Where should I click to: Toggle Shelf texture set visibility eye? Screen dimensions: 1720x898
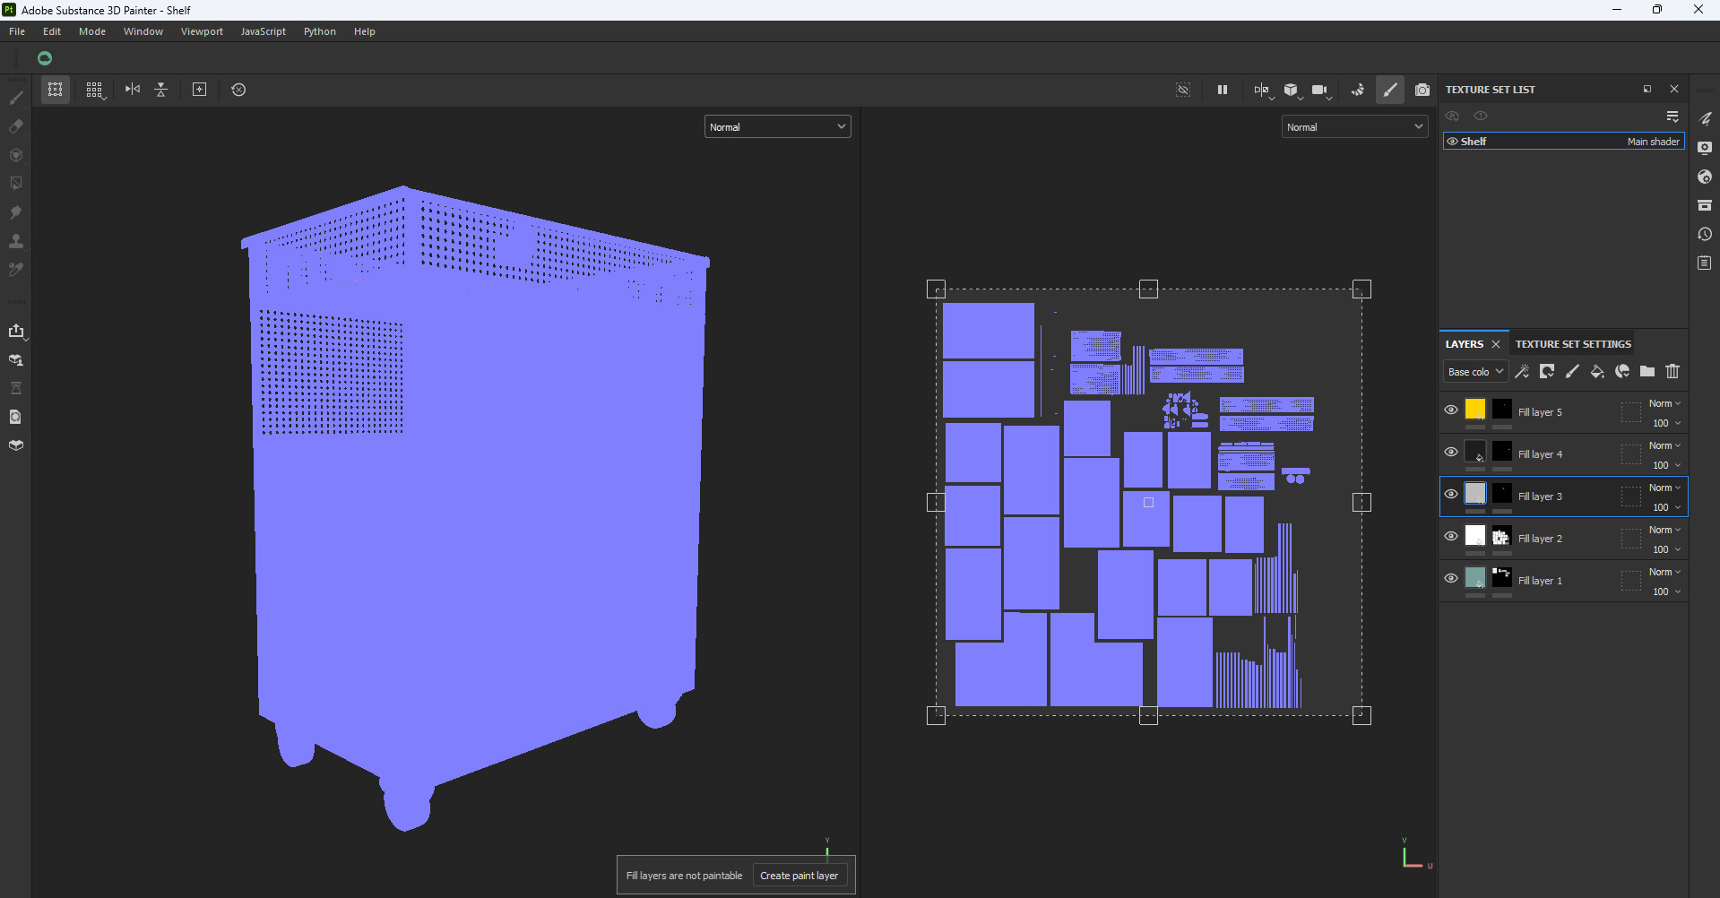pos(1452,142)
